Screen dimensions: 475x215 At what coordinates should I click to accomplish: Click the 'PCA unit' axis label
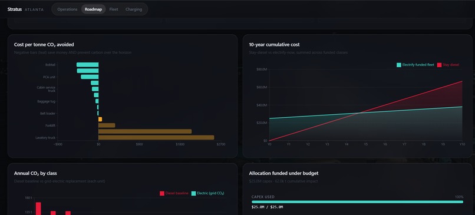point(49,77)
